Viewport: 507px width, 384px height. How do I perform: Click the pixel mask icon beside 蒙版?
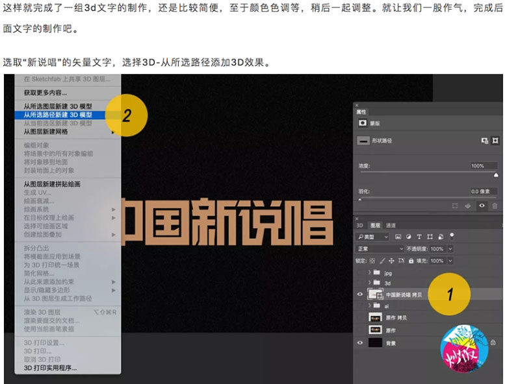[x=363, y=123]
